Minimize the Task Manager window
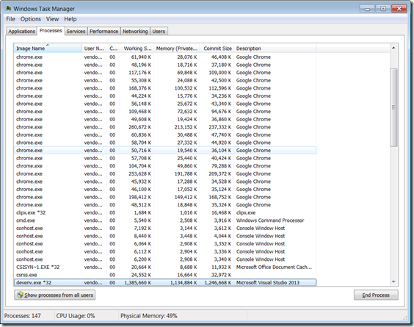Viewport: 414px width, 327px height. pyautogui.click(x=367, y=9)
